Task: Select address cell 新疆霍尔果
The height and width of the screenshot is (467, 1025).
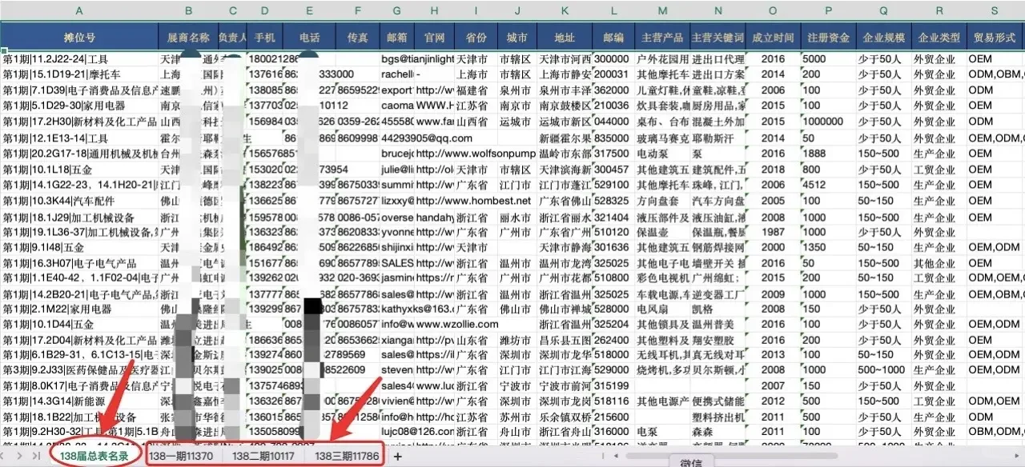Action: click(565, 138)
